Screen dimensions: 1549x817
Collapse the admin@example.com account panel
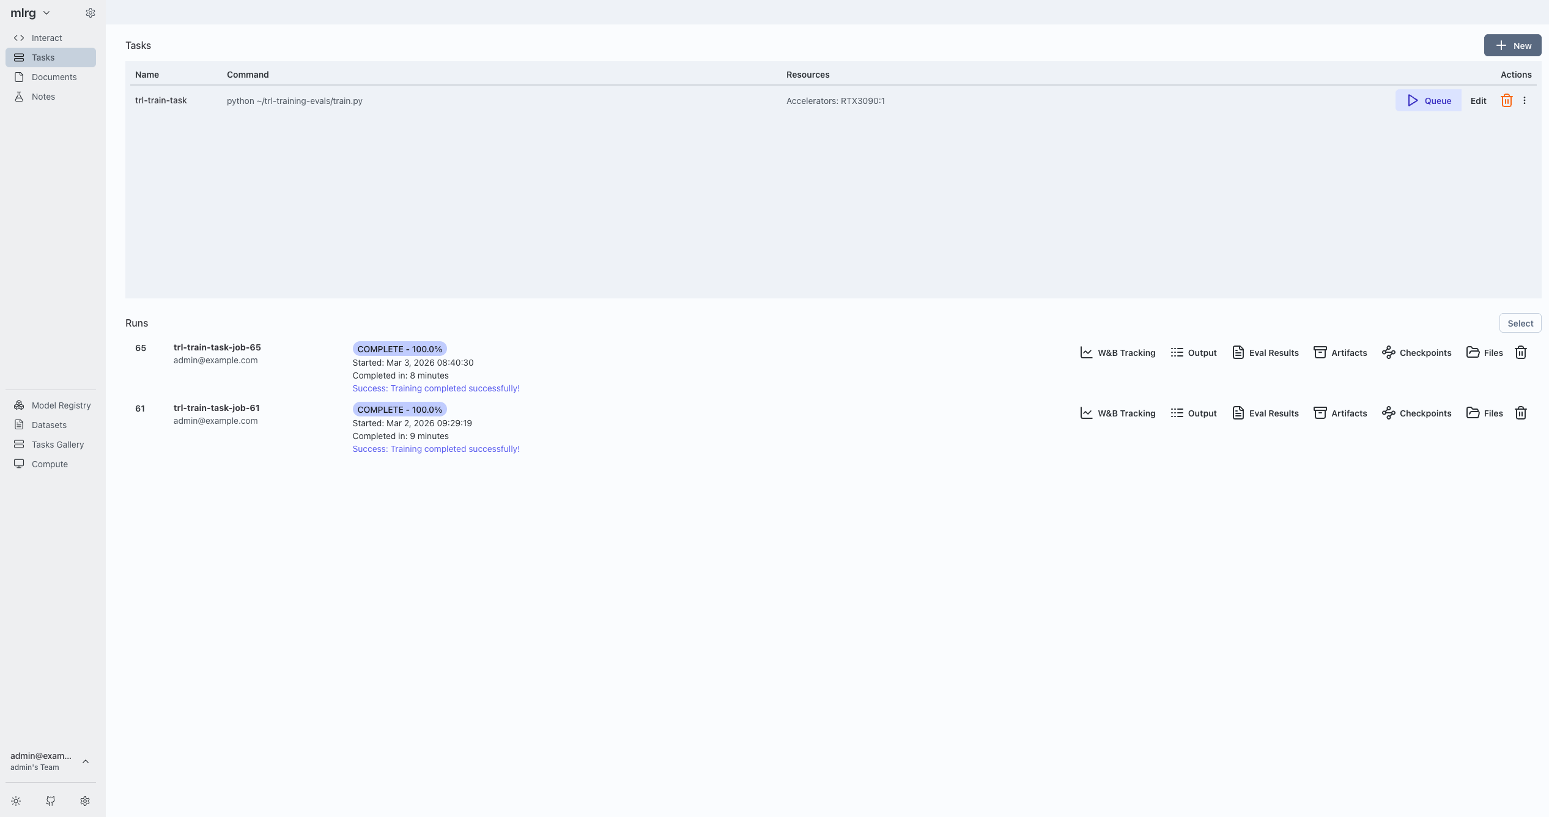(x=85, y=761)
